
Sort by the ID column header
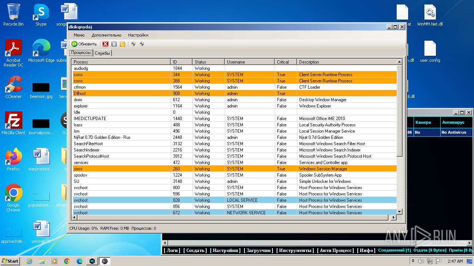coord(181,62)
